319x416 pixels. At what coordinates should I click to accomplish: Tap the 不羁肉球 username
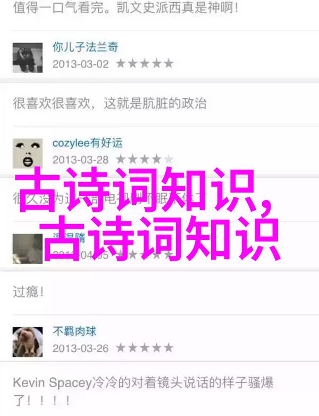[x=74, y=331]
